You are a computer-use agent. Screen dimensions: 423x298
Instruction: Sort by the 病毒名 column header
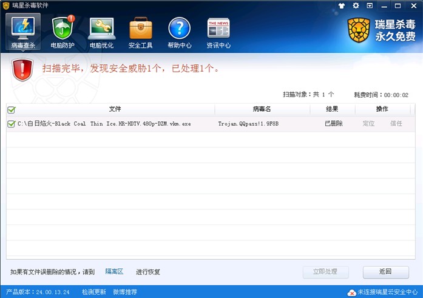[262, 109]
